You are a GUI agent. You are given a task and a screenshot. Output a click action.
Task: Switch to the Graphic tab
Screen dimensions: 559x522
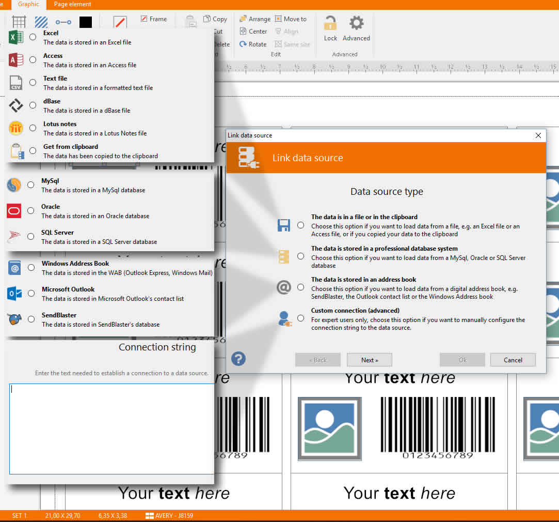pos(28,4)
